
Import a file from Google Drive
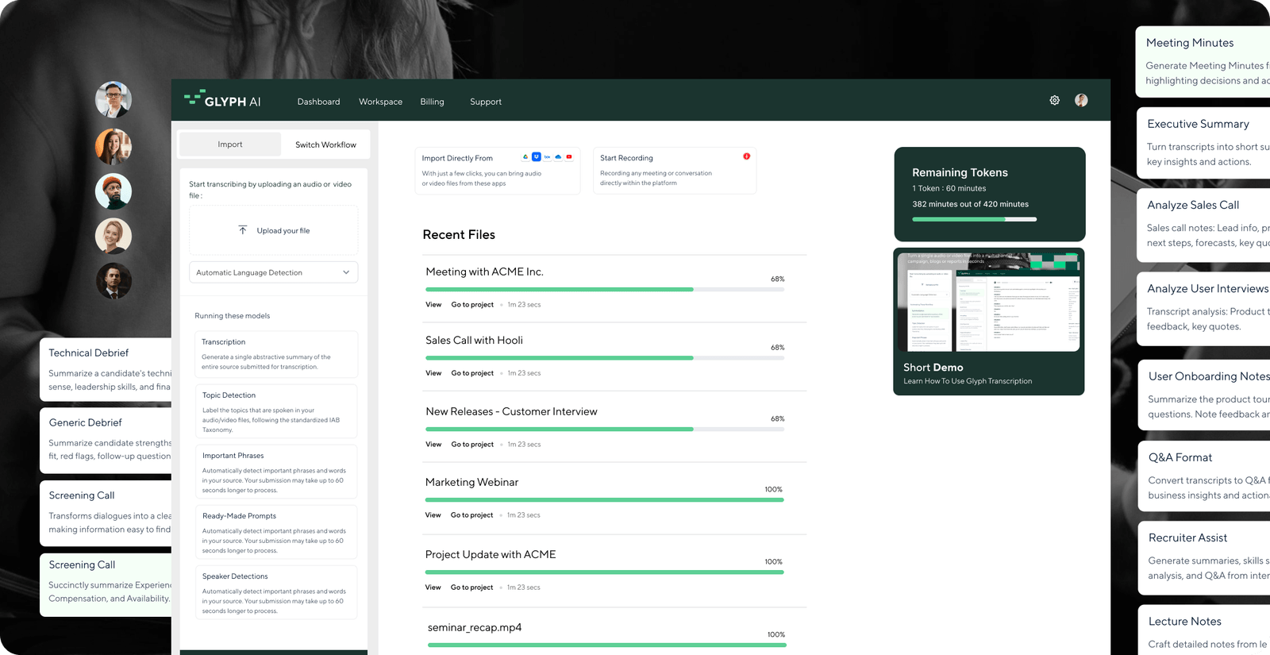525,157
